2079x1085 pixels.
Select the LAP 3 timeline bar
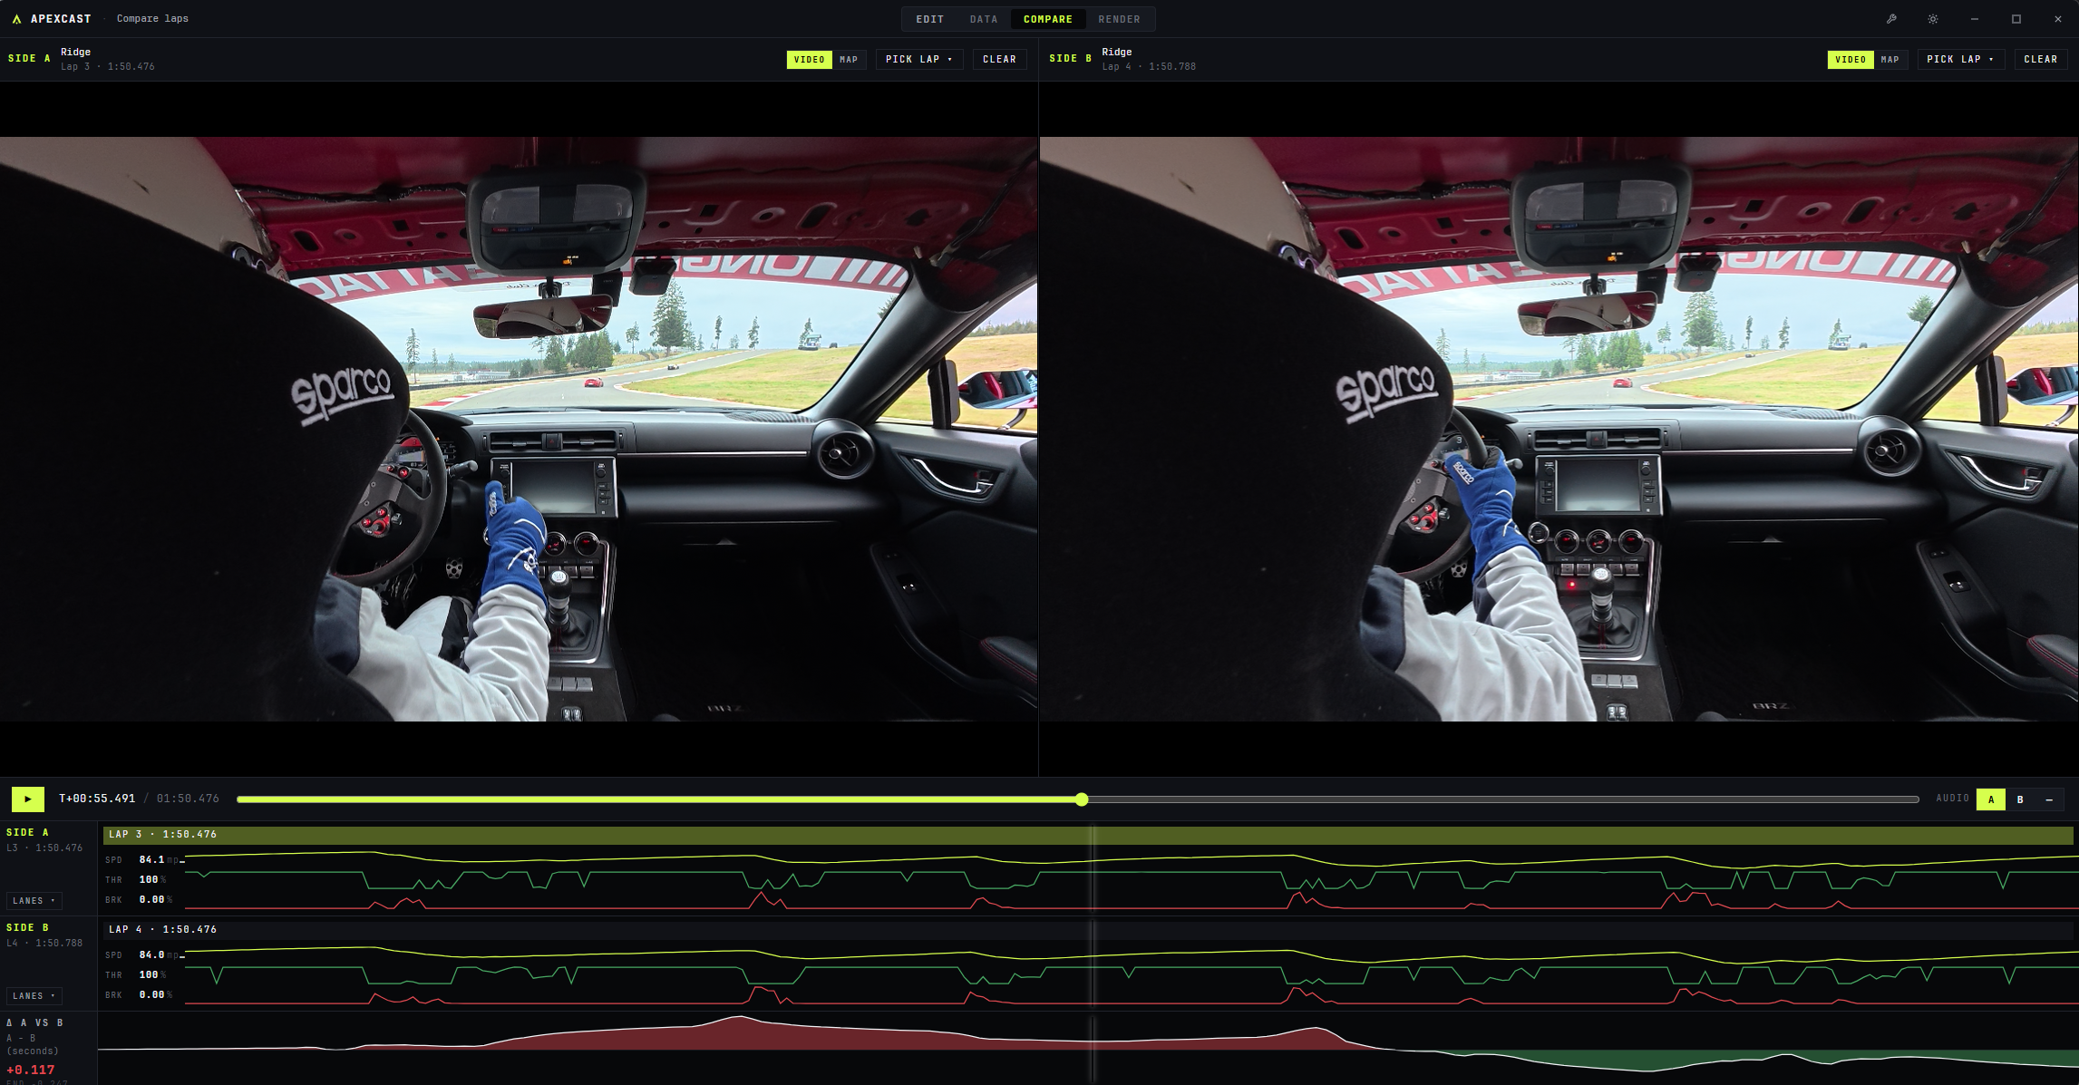1088,835
